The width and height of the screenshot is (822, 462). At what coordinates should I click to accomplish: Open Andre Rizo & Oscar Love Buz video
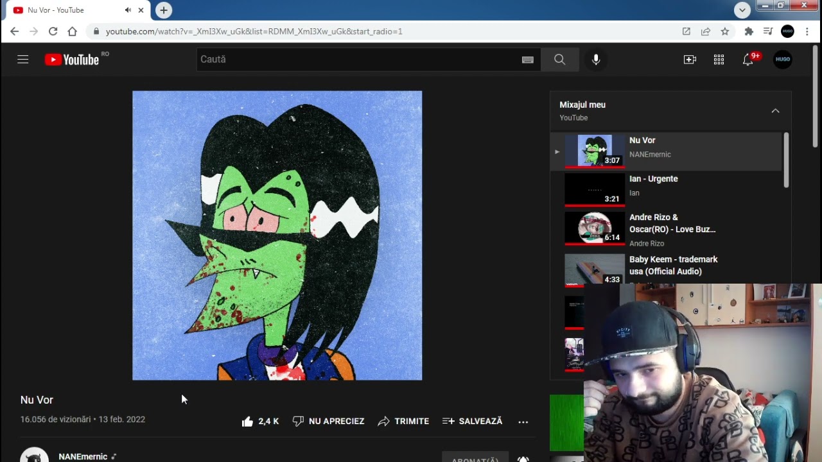(x=666, y=230)
